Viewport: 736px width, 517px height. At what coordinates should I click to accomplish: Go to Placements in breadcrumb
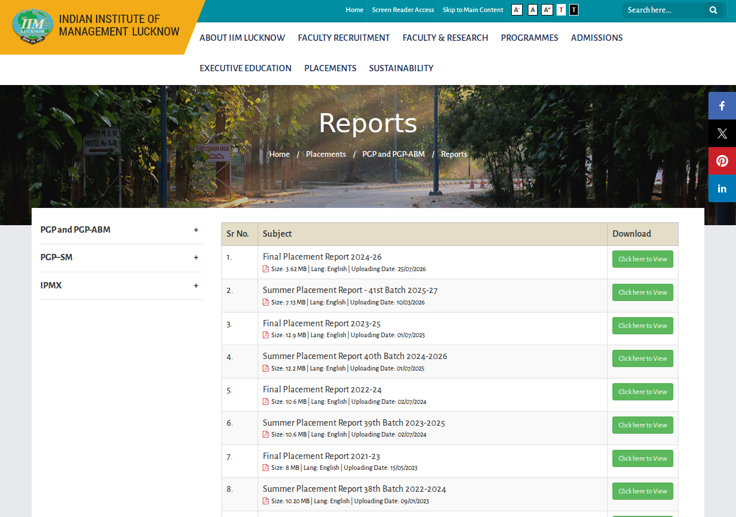click(326, 154)
